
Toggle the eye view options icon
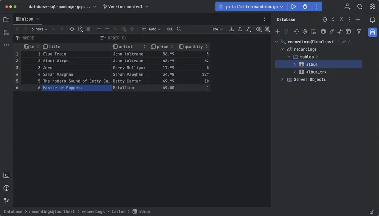point(258,29)
